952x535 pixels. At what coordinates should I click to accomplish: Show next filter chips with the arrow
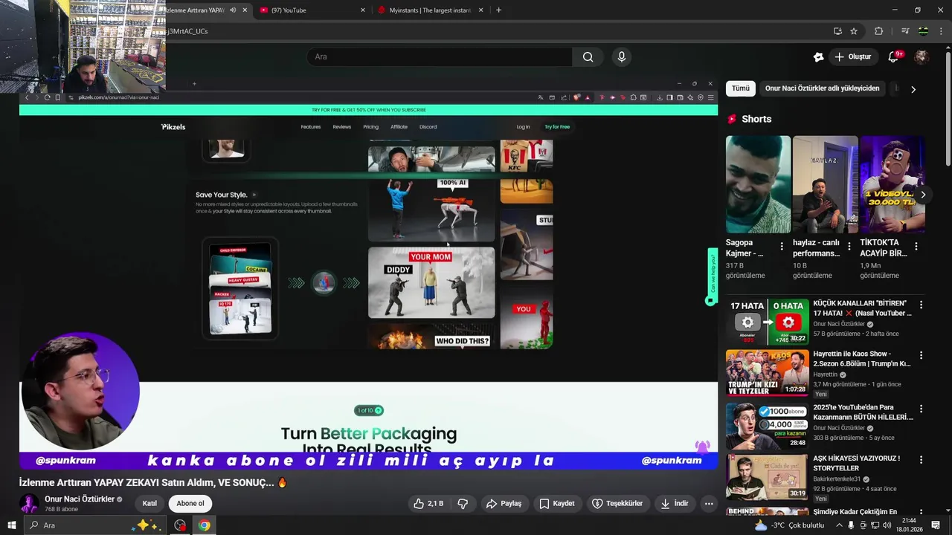click(913, 89)
